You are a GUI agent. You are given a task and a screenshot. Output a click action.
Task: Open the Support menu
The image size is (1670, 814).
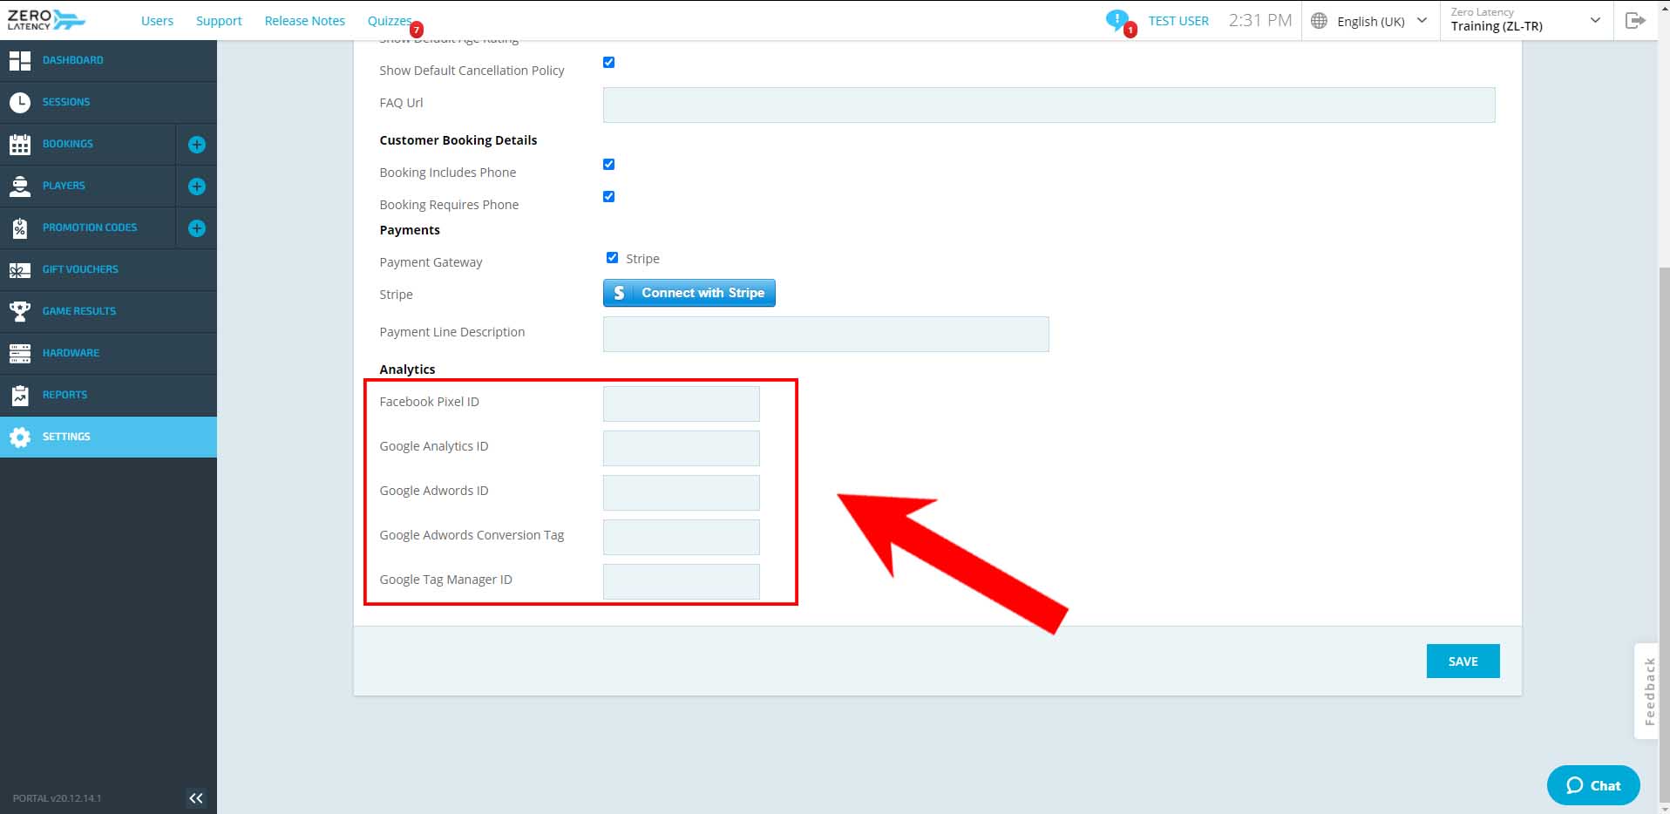tap(219, 21)
